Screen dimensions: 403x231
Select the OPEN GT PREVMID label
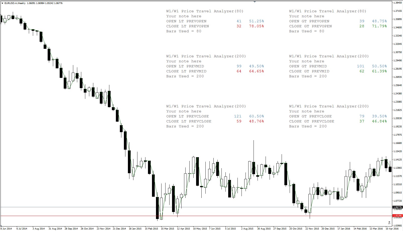(308, 66)
